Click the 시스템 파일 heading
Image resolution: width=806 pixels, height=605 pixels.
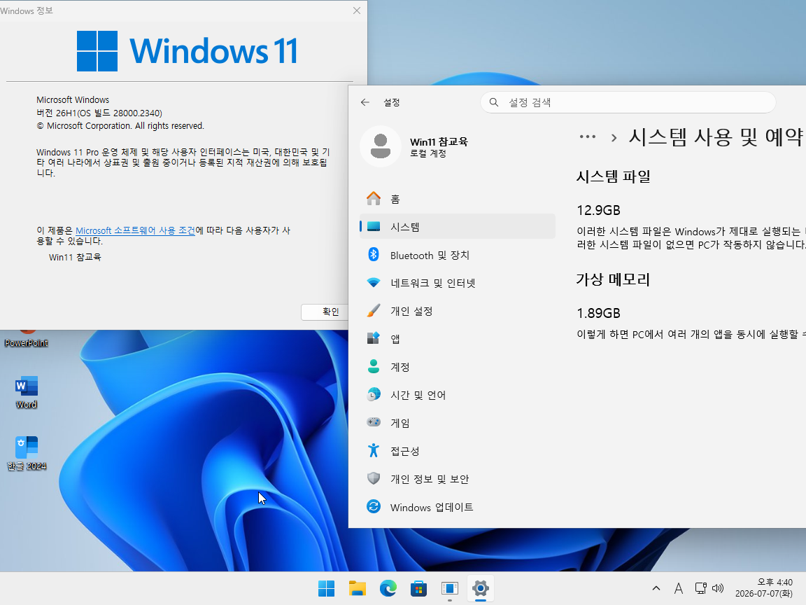point(613,176)
